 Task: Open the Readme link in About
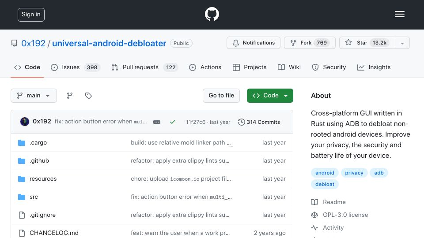328,202
